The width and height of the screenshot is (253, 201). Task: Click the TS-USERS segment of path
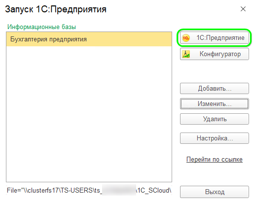[x=76, y=191]
